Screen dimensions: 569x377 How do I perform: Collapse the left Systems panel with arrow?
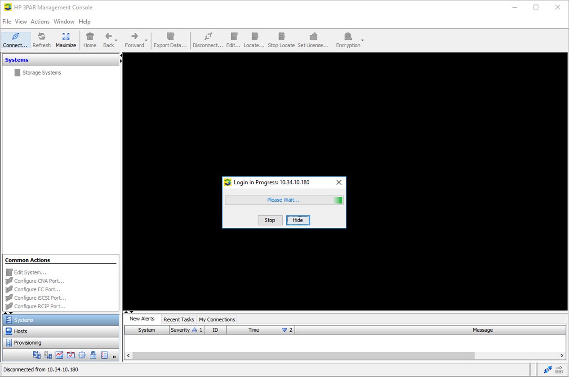click(x=121, y=56)
